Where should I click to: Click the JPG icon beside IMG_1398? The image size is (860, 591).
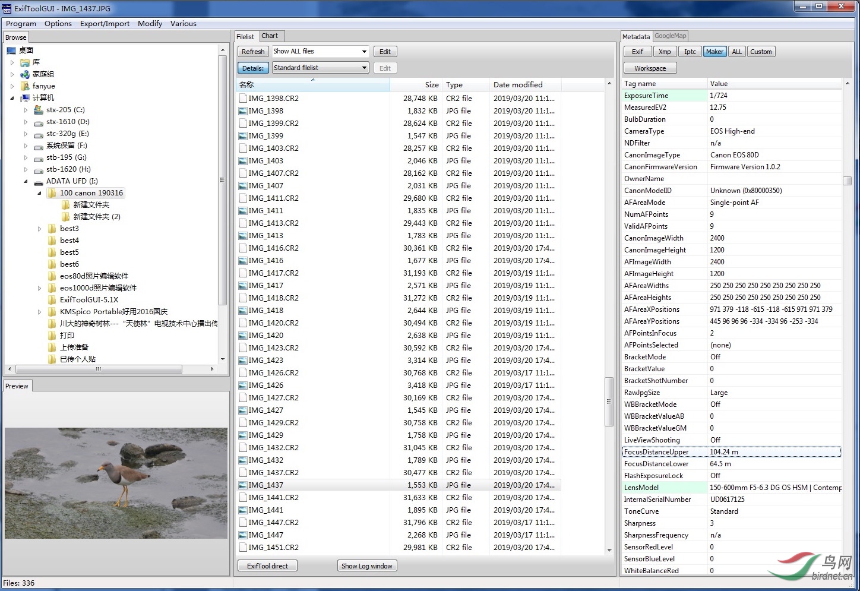[x=243, y=111]
